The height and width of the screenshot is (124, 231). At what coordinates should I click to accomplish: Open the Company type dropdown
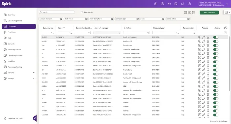(x=127, y=19)
